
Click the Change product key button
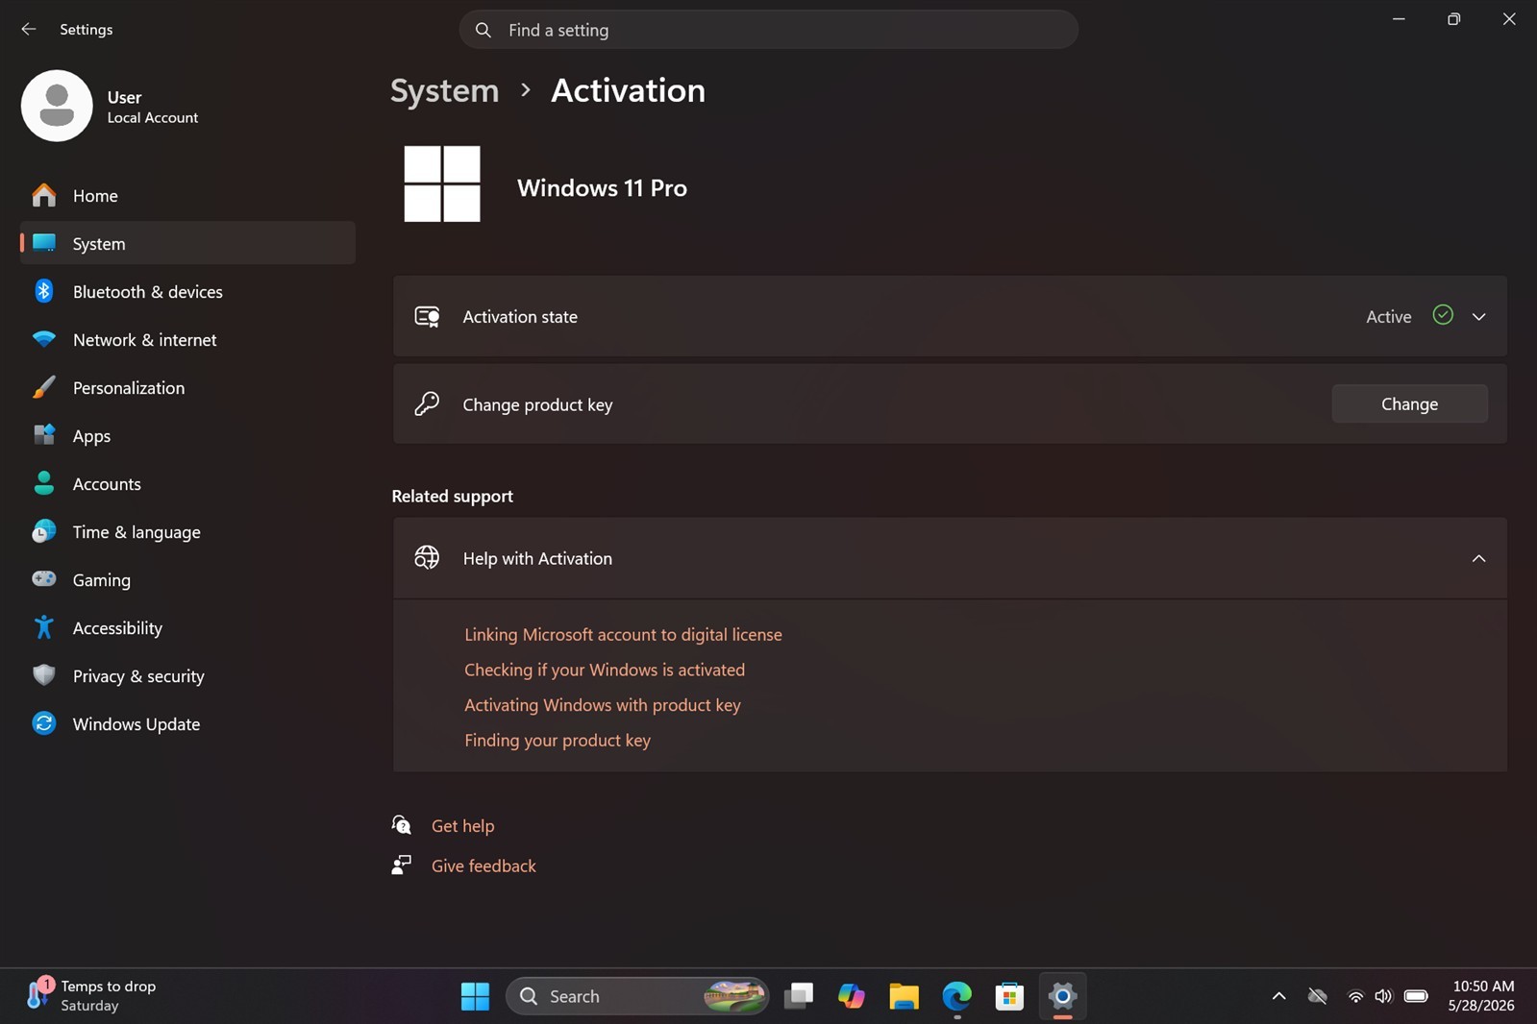click(x=1409, y=403)
